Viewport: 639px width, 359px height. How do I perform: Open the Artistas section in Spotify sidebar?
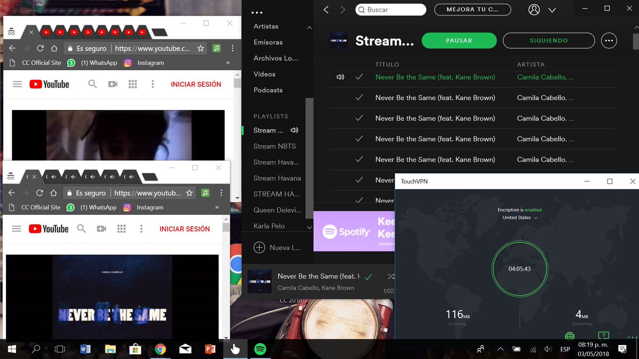click(x=266, y=26)
